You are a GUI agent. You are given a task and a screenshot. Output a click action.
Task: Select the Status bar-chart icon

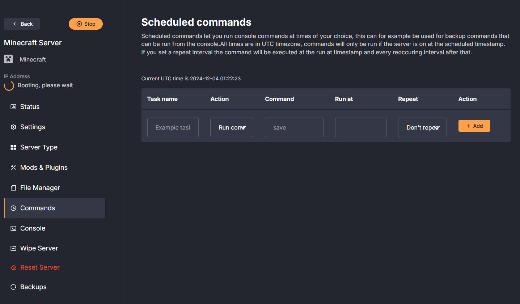tap(13, 106)
